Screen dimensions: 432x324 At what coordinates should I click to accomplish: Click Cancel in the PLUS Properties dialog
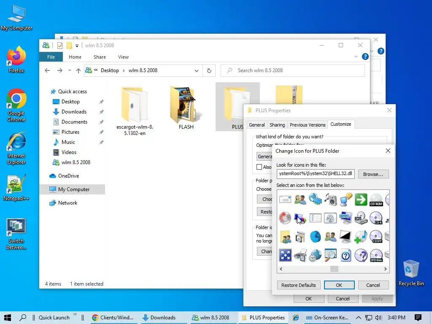(343, 299)
